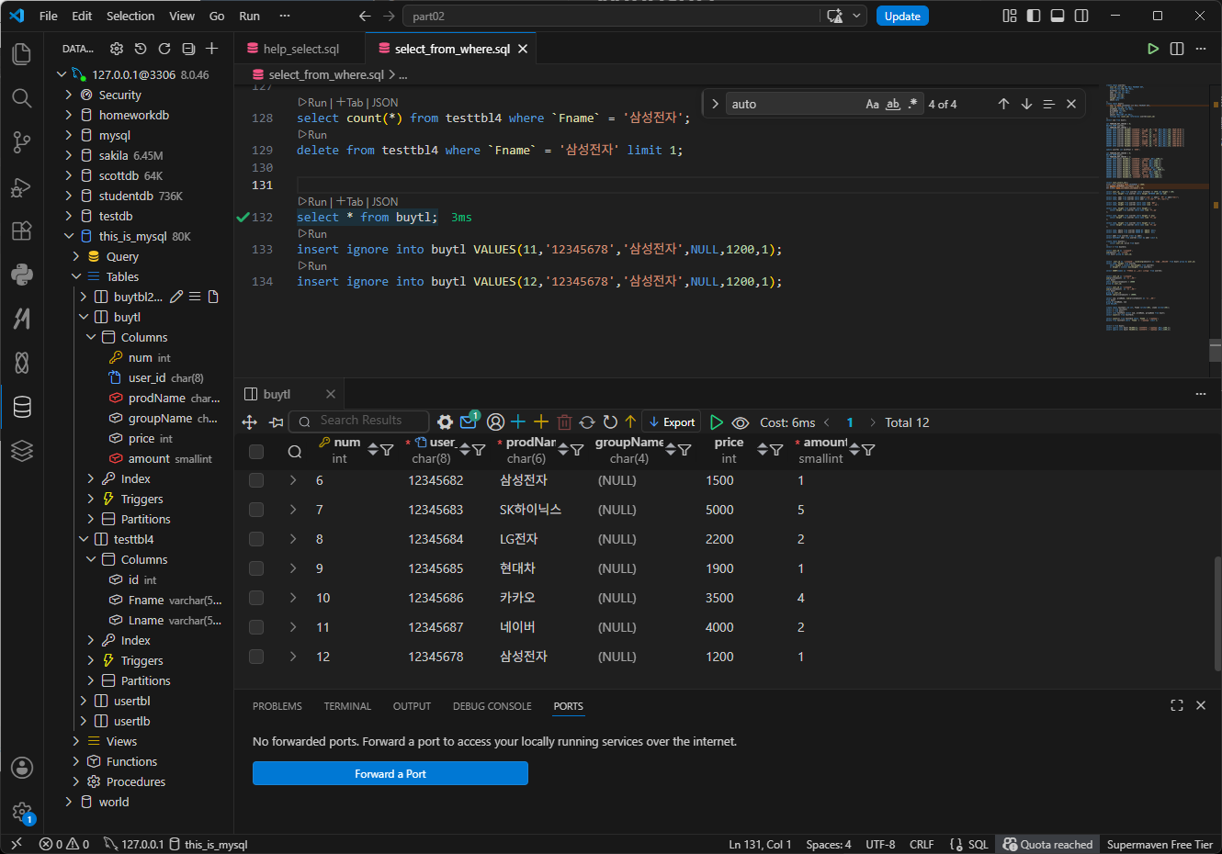The image size is (1222, 854).
Task: Click the pencil edit icon for buytbl2
Action: (176, 297)
